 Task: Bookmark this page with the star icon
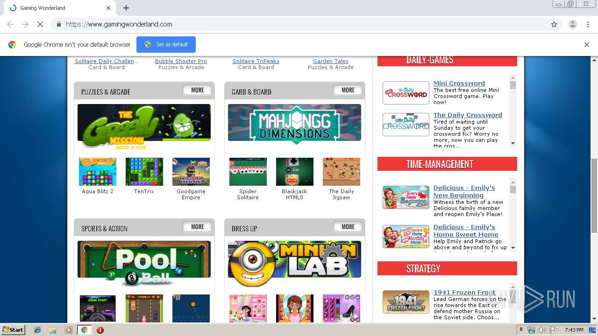[554, 24]
